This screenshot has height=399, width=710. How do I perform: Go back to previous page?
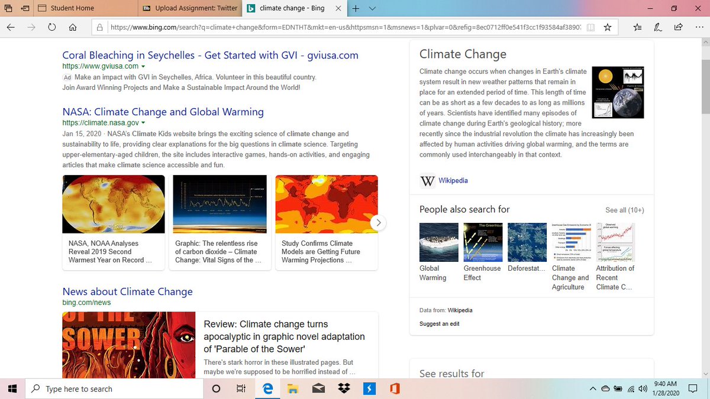tap(11, 27)
